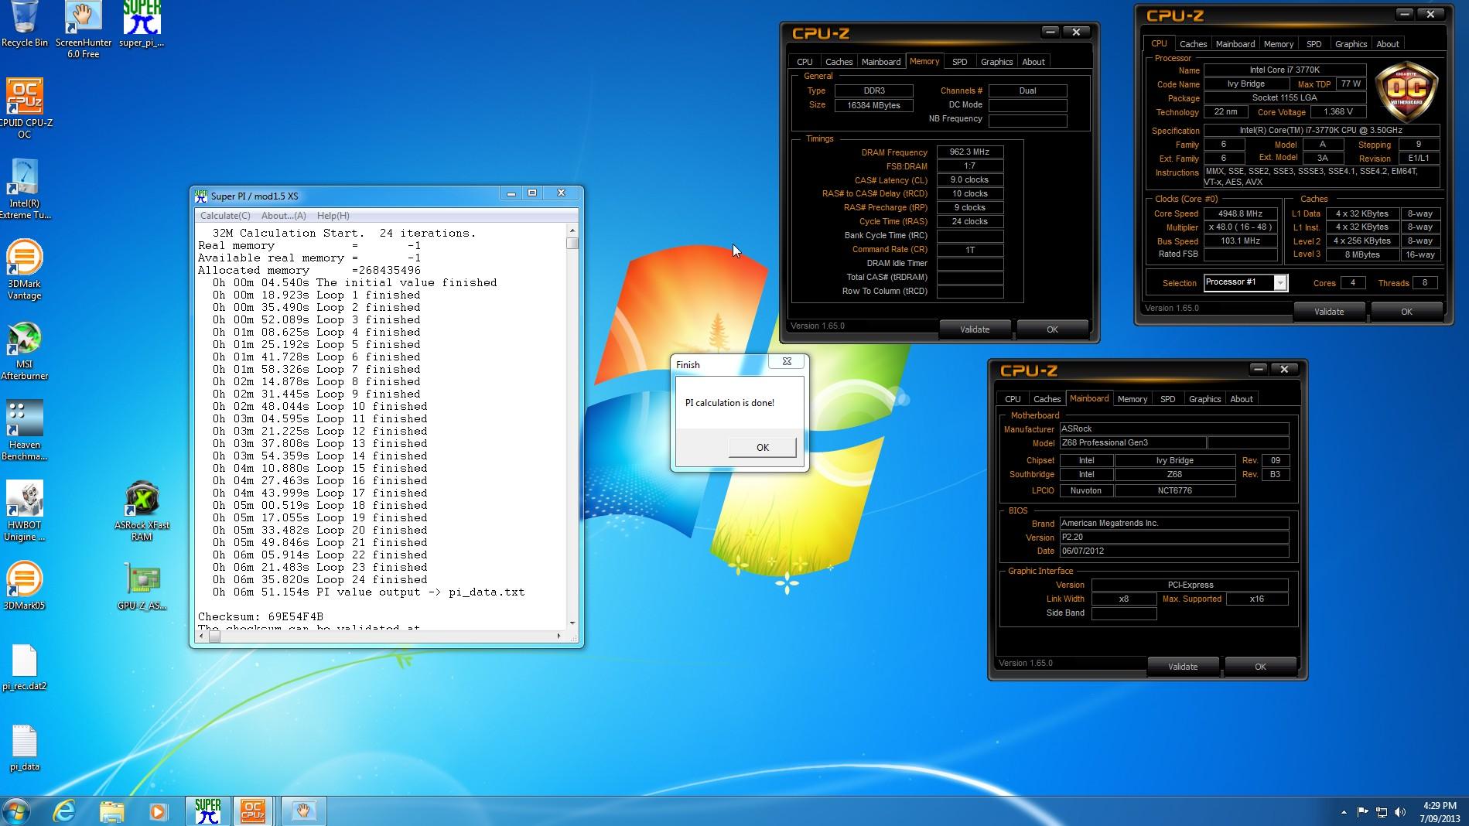Click Super PI horizontal scrollbar right arrow
Image resolution: width=1469 pixels, height=826 pixels.
[559, 637]
